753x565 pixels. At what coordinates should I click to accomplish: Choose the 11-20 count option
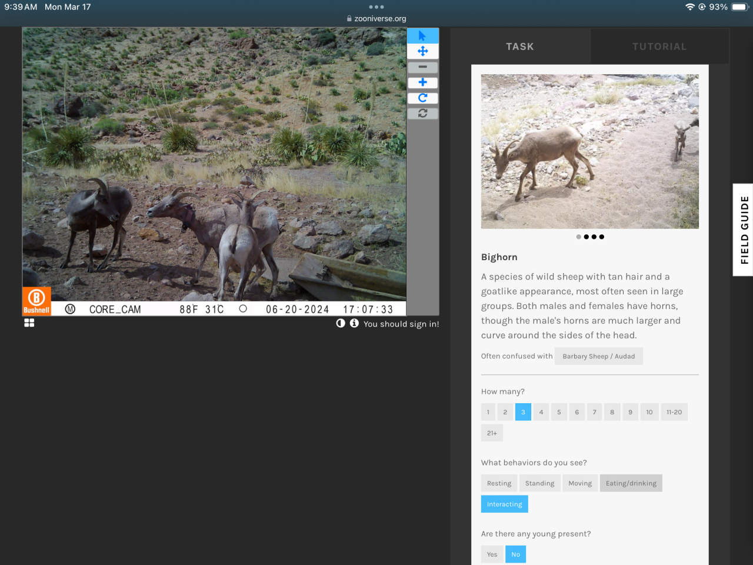point(674,412)
